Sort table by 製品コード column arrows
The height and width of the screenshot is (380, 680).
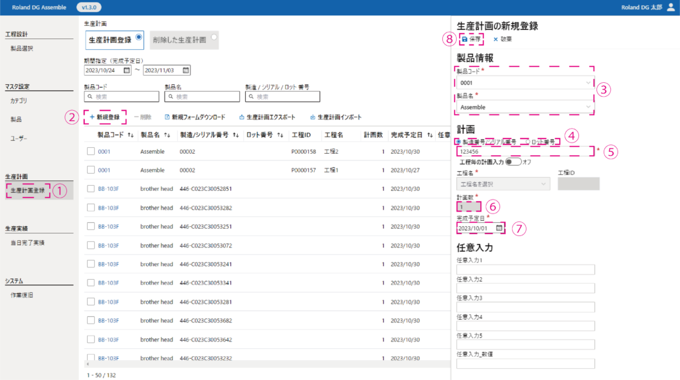coord(131,135)
